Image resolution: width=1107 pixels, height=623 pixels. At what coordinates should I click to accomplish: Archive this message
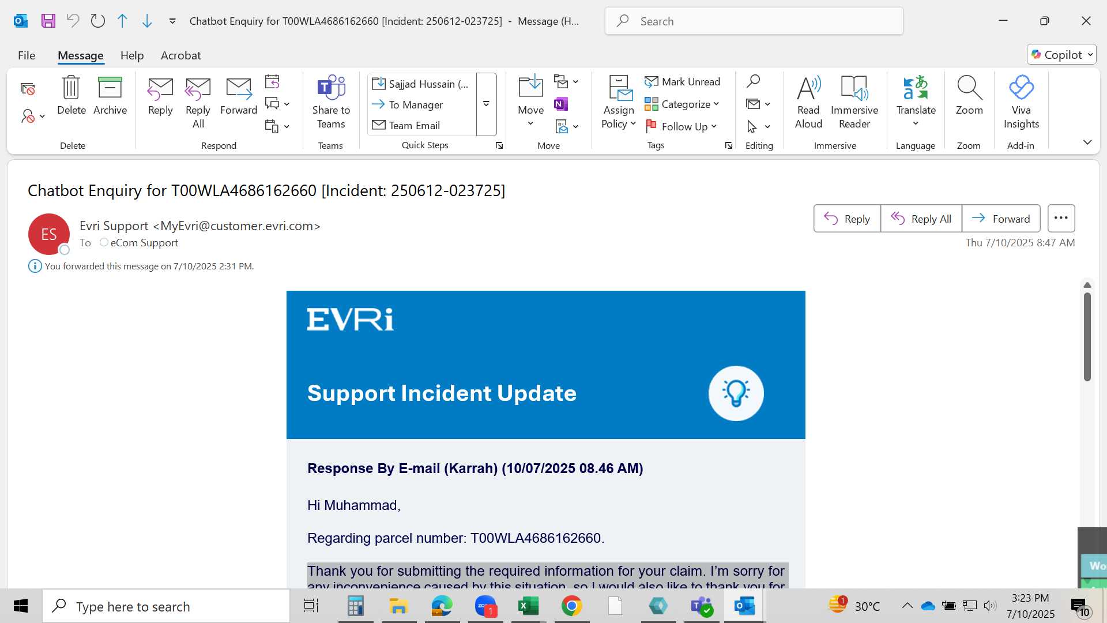110,95
